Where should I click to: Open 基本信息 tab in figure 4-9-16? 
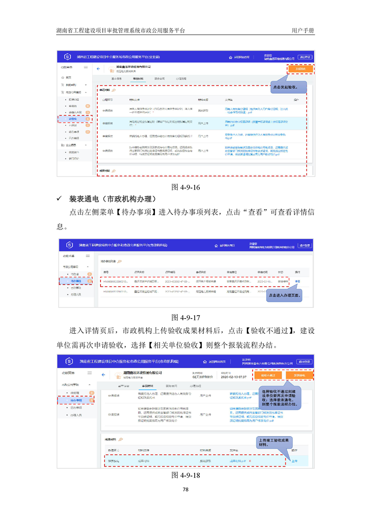point(116,79)
